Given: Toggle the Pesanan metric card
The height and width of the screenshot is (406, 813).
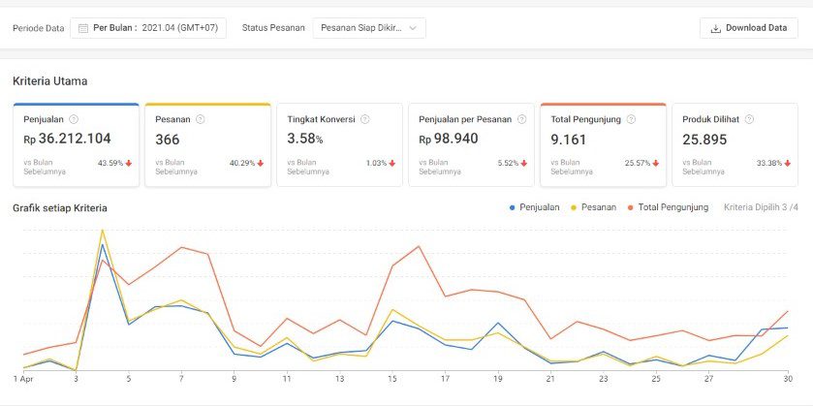Looking at the screenshot, I should click(208, 144).
